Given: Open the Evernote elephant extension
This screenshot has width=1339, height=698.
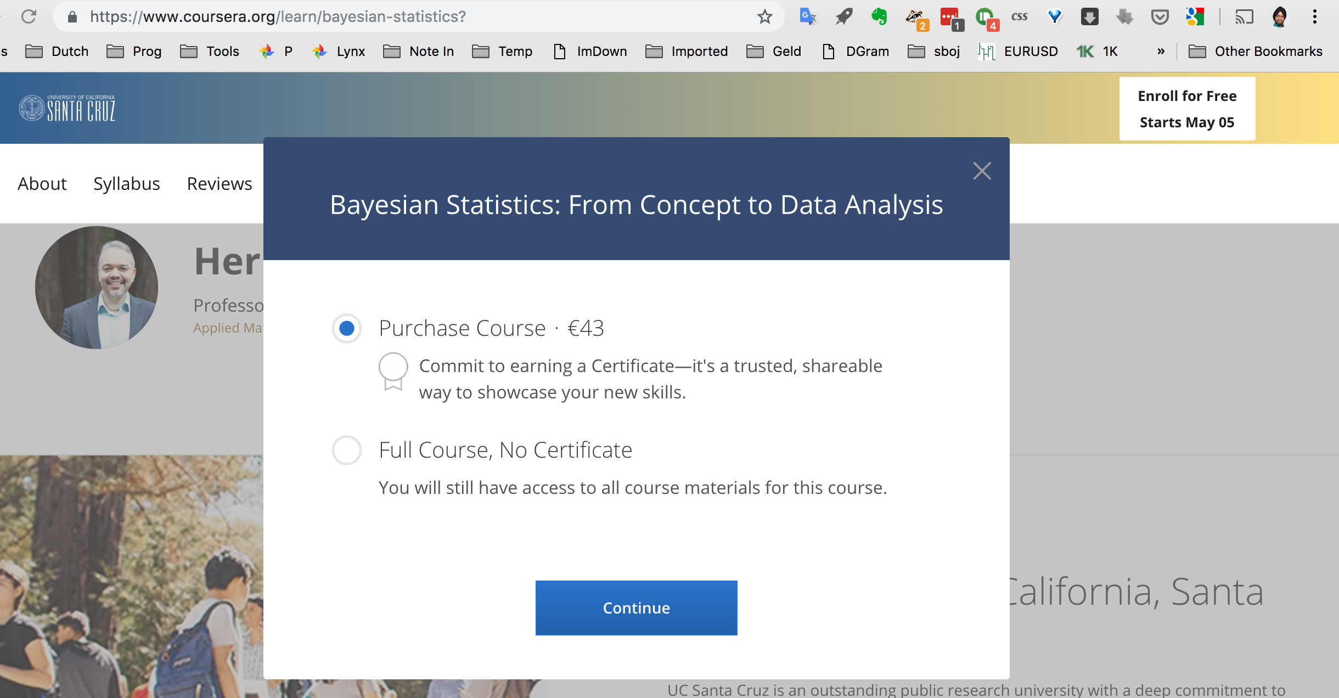Looking at the screenshot, I should 879,16.
